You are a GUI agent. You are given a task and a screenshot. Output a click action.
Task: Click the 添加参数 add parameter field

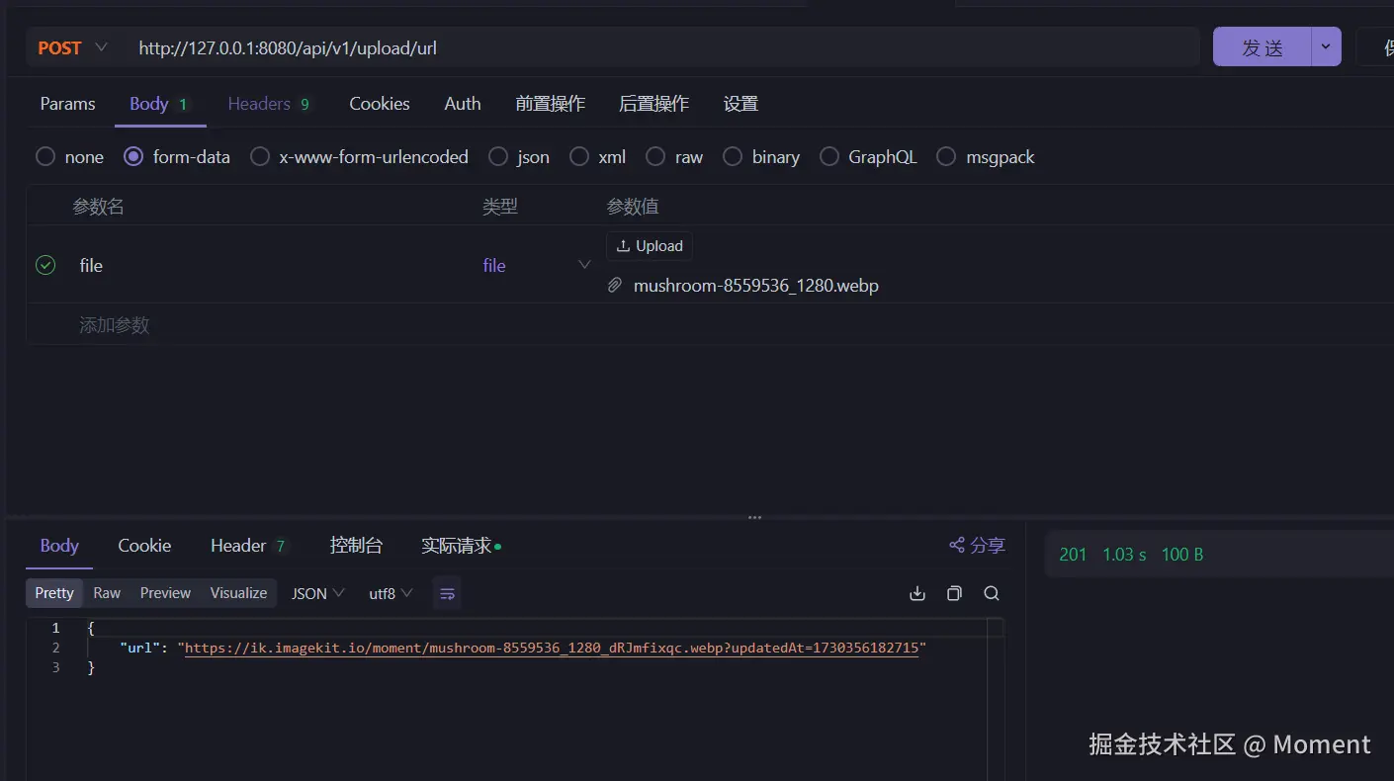coord(115,325)
